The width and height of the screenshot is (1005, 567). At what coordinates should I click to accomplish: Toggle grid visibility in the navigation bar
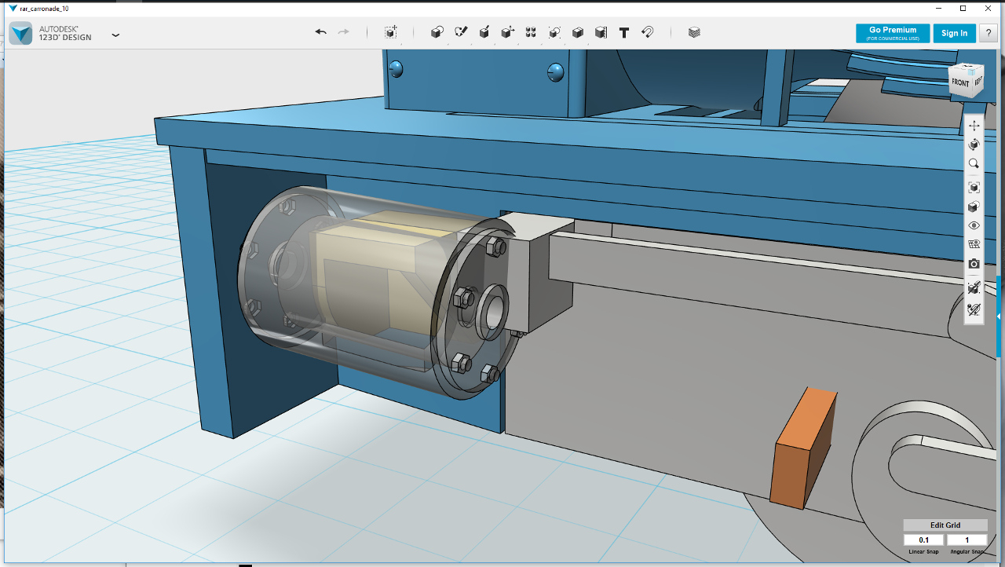click(x=974, y=244)
